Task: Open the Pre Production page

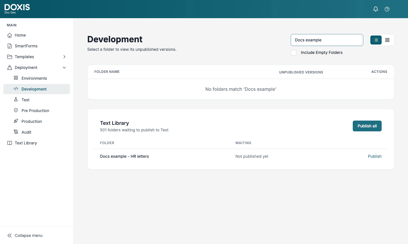Action: pos(37,111)
